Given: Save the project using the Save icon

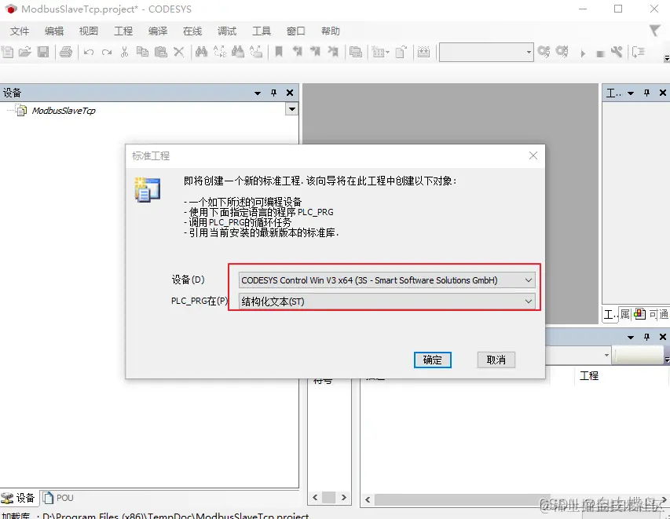Looking at the screenshot, I should 42,53.
